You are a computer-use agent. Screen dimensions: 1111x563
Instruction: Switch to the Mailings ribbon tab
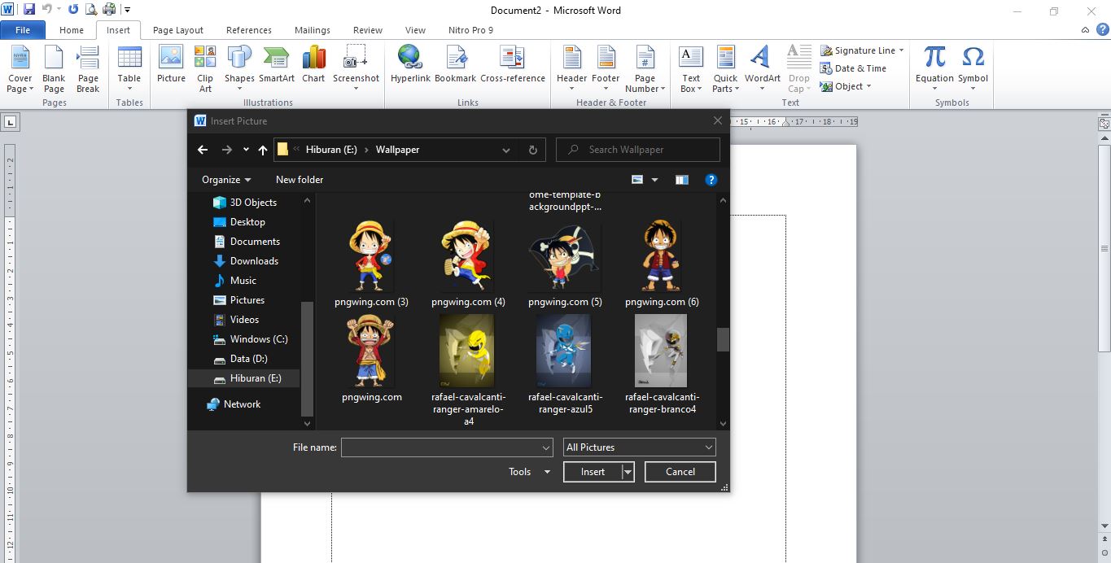coord(312,29)
